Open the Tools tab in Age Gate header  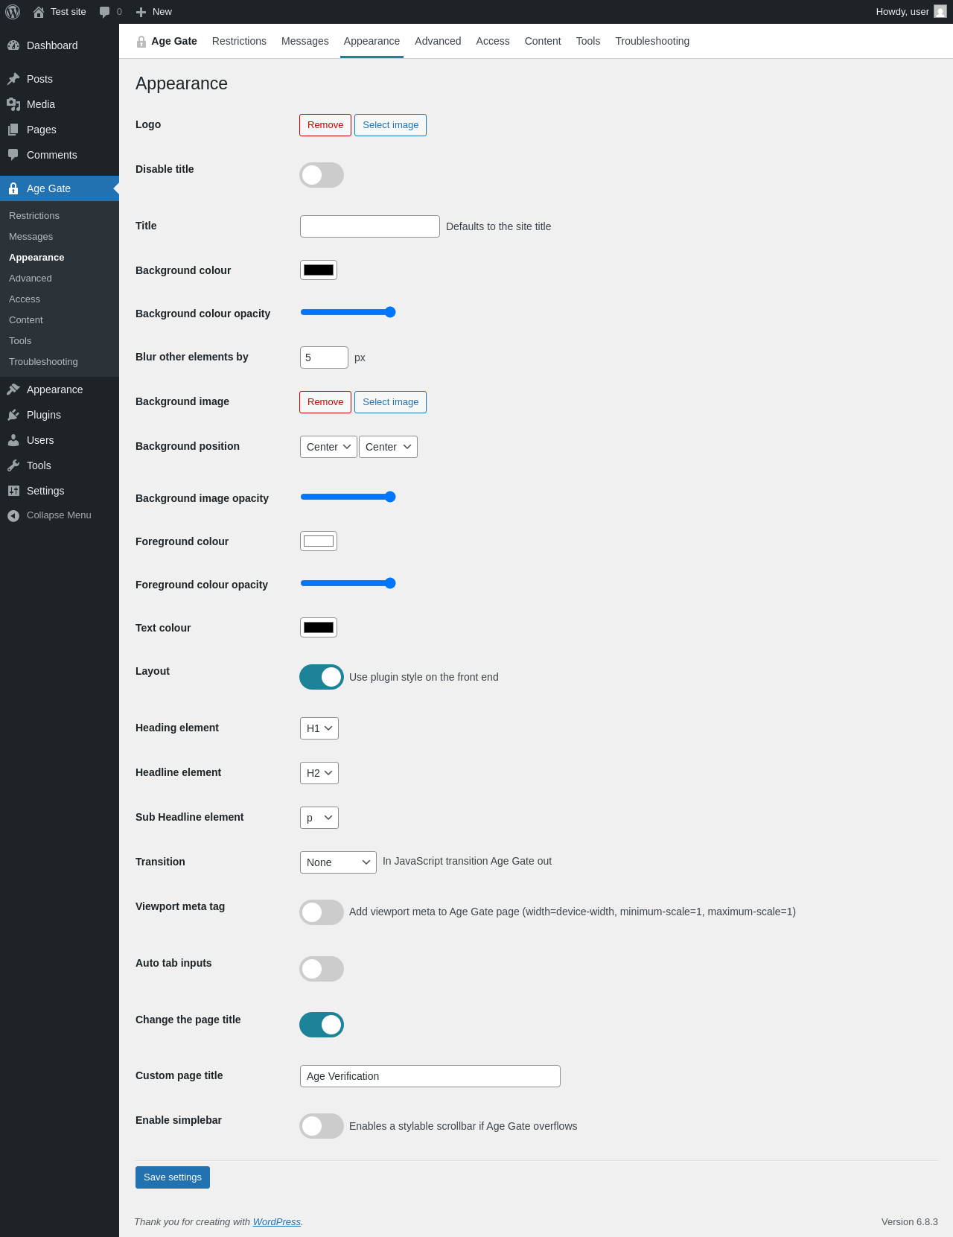pyautogui.click(x=588, y=41)
